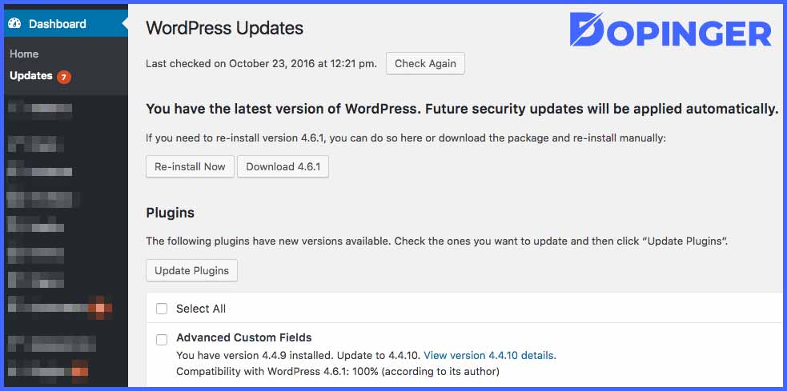Screen dimensions: 787x391
Task: Click the Dashboard gauge icon
Action: [15, 23]
